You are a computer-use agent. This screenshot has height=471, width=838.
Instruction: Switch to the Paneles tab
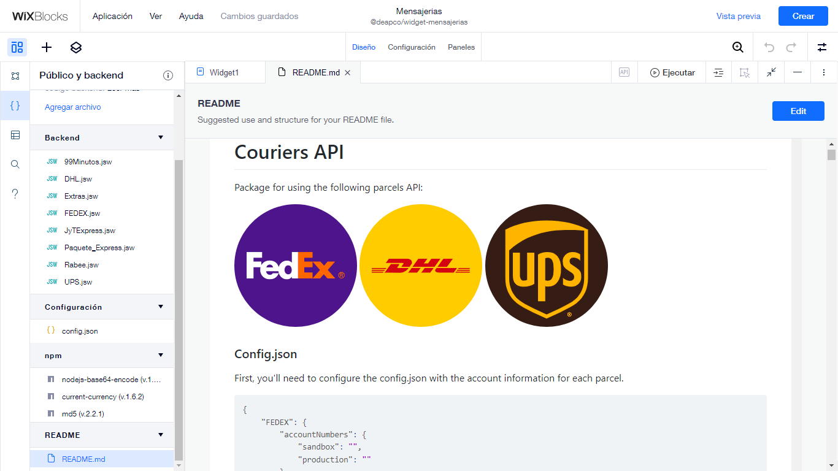coord(461,47)
